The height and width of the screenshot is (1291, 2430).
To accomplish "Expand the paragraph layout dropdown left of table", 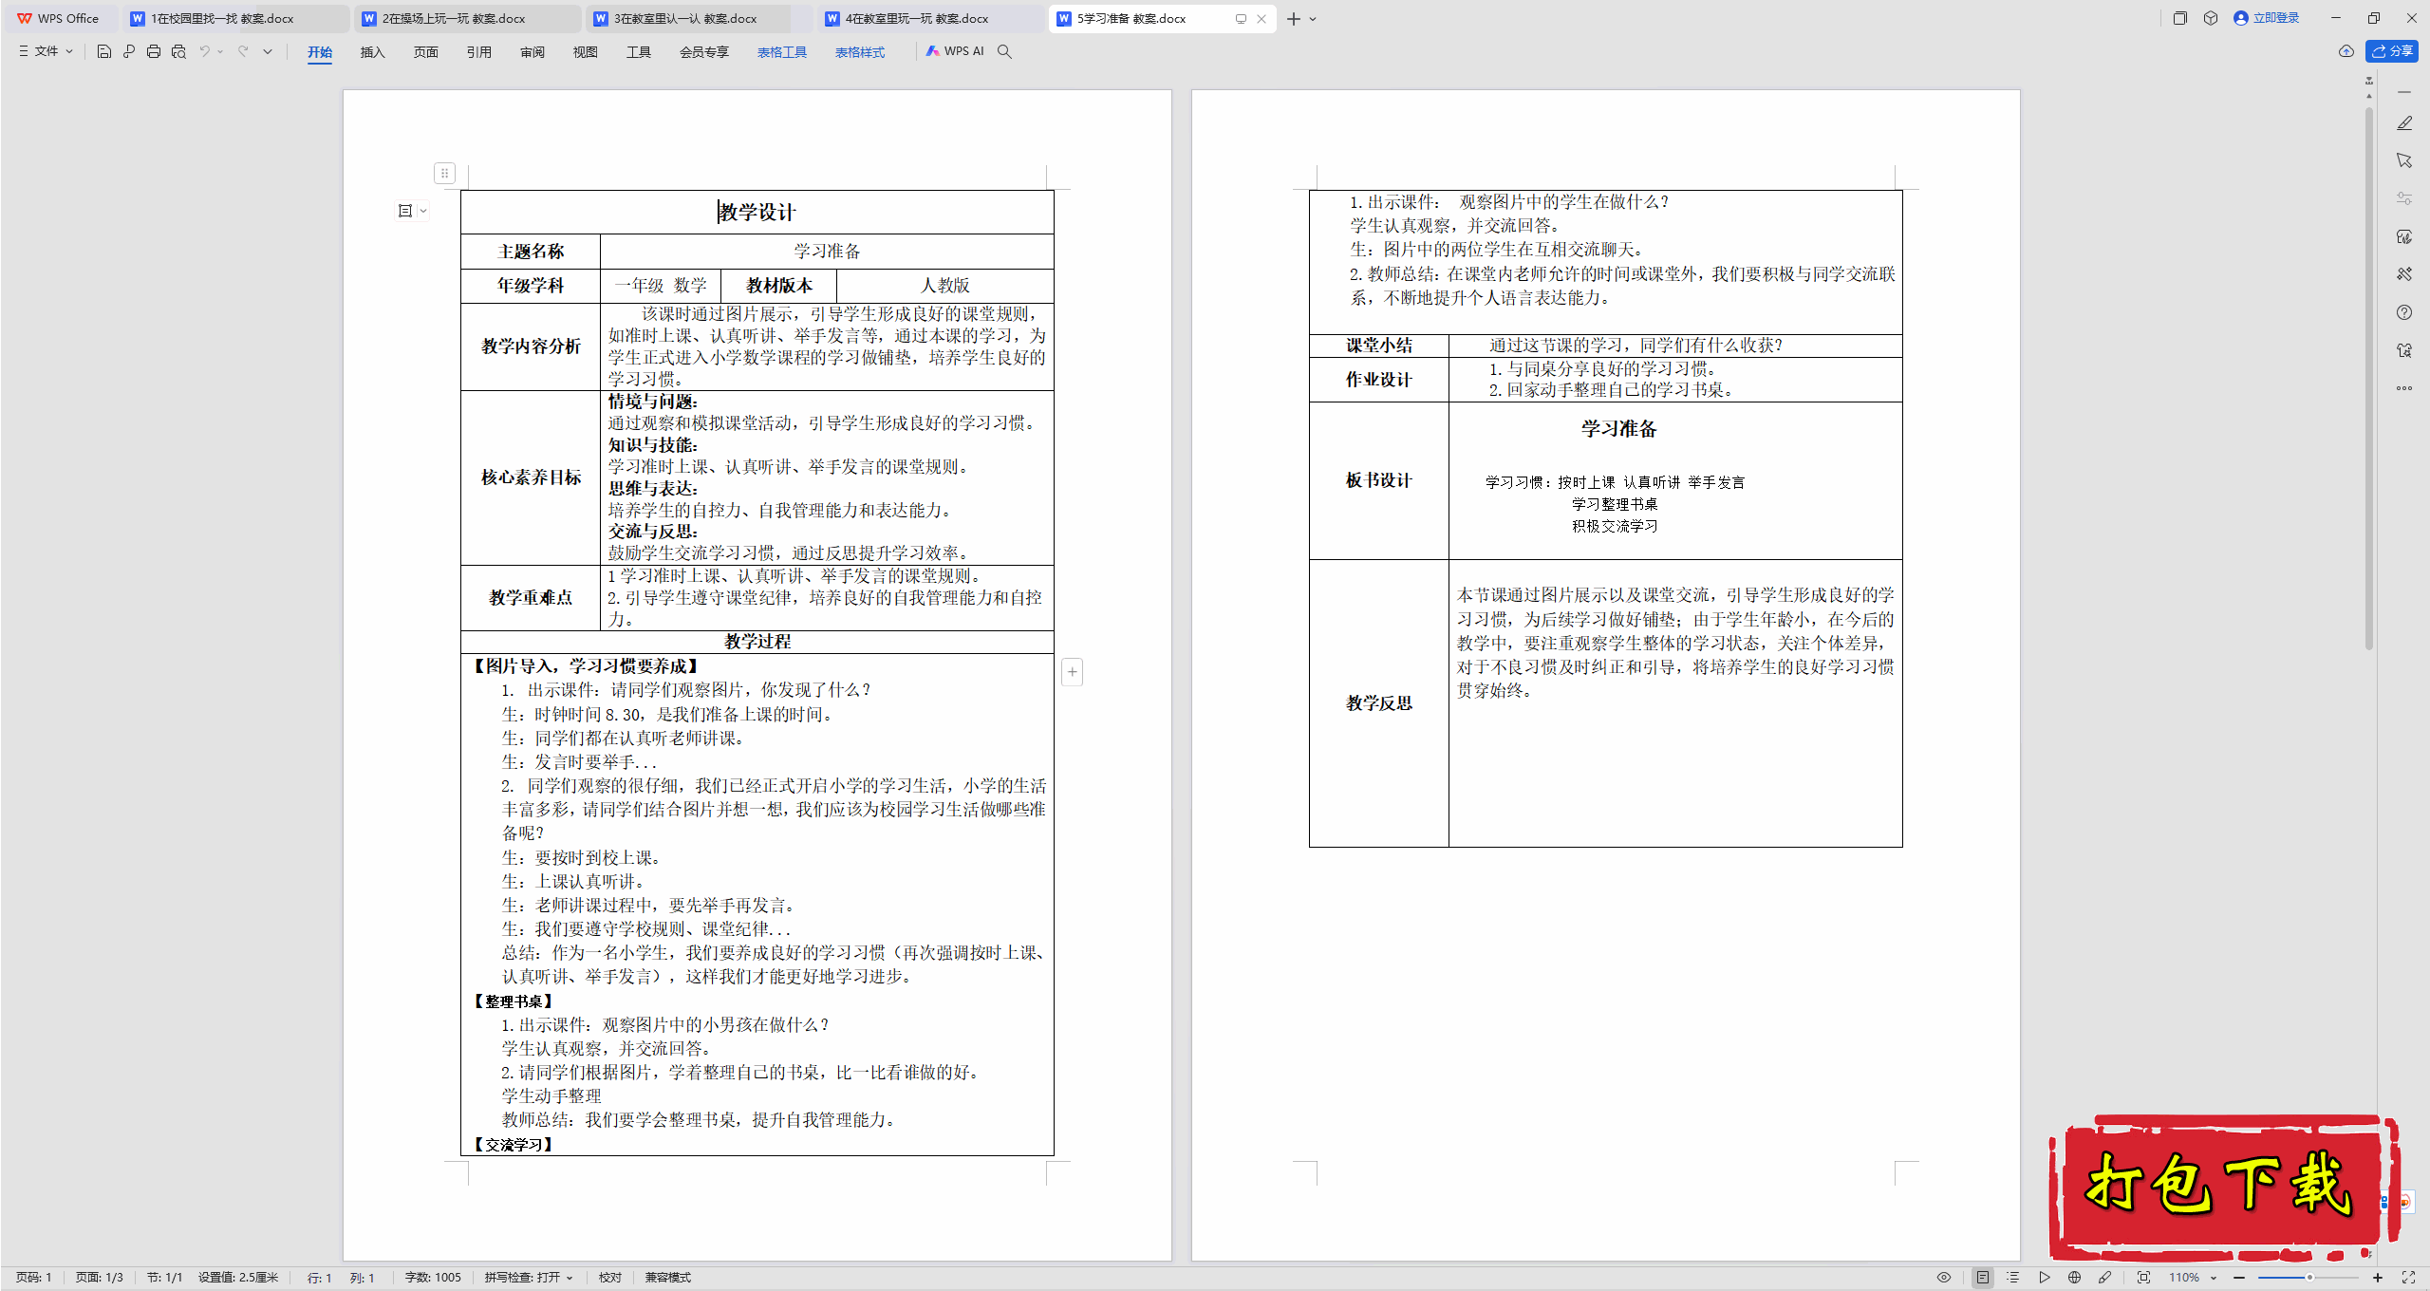I will pos(423,211).
